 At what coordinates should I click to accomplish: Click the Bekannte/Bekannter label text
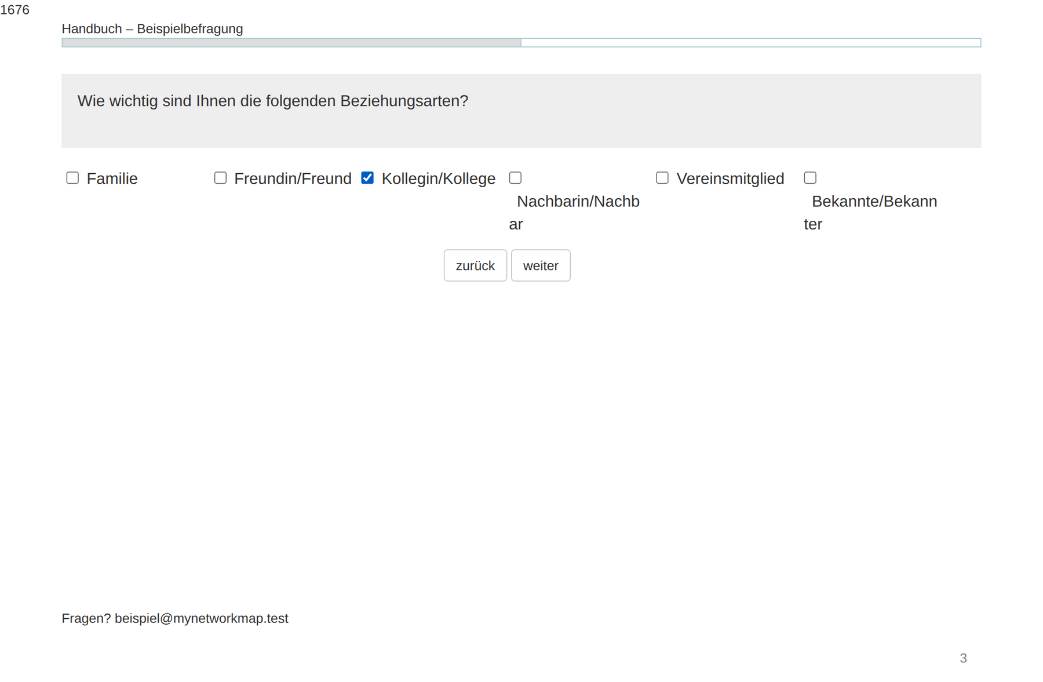(x=870, y=213)
